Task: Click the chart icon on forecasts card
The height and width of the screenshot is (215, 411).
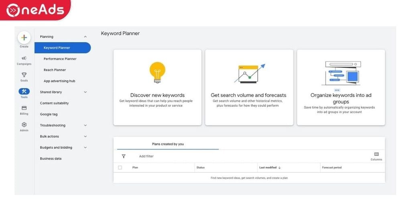Action: point(249,73)
